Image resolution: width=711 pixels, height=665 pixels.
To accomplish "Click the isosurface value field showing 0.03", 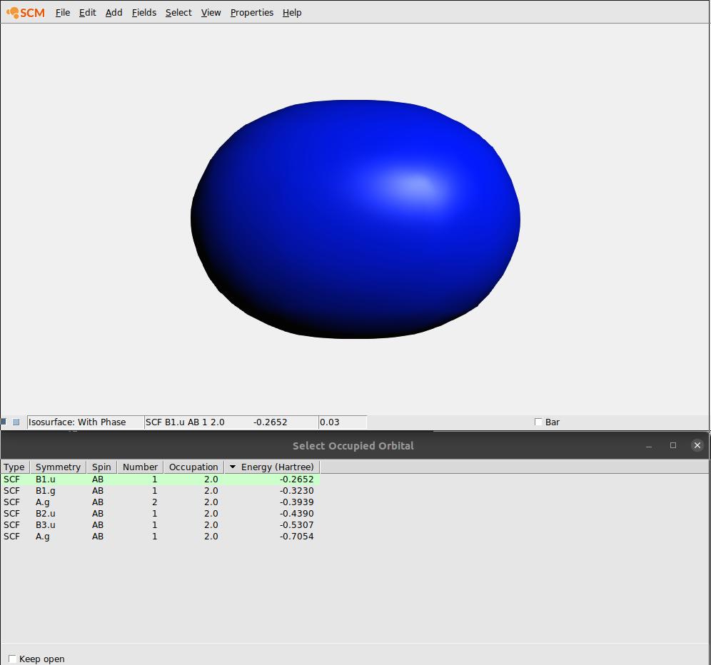I will point(343,422).
